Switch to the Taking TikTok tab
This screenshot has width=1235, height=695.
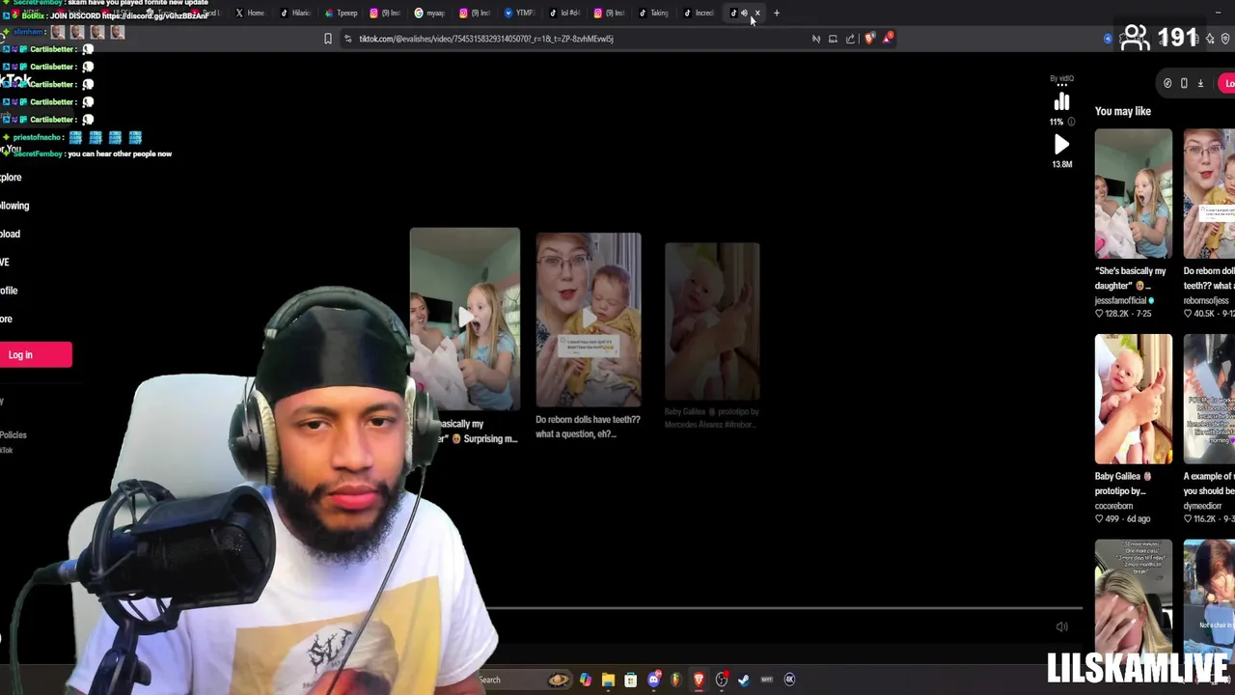653,13
